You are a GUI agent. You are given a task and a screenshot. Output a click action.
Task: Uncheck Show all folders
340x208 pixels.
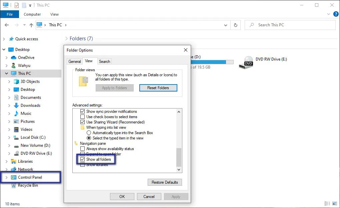(x=82, y=159)
